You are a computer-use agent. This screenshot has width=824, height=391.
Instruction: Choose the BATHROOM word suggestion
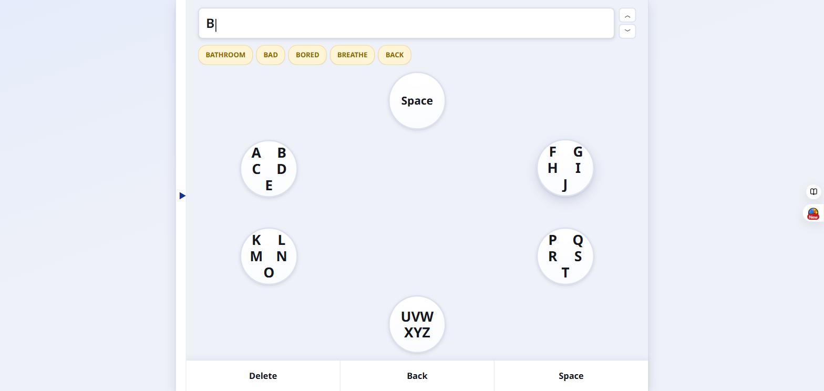click(225, 55)
